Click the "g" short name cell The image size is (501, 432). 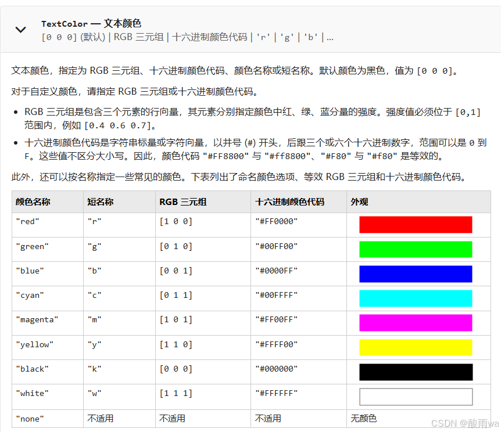coord(120,249)
